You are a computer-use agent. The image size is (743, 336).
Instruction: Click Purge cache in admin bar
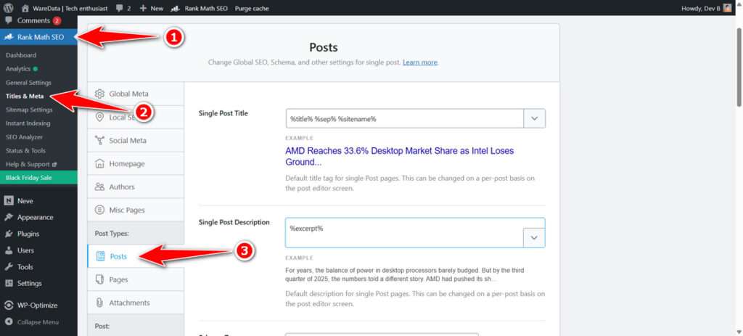pyautogui.click(x=252, y=8)
